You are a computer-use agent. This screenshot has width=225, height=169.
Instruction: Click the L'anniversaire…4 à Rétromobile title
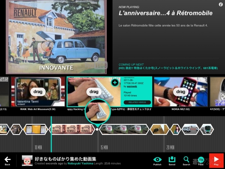tap(166, 13)
